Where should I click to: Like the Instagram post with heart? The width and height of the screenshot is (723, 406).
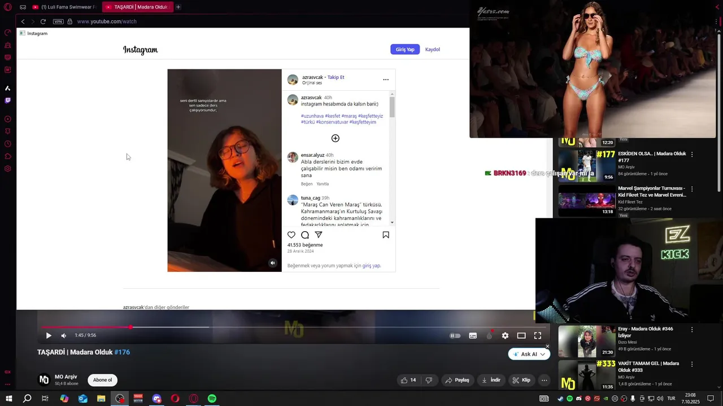click(x=291, y=235)
